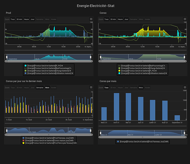This screenshot has height=164, width=190.
Task: Click the Mars '21 bar in monthly chart
Action: coord(104,114)
